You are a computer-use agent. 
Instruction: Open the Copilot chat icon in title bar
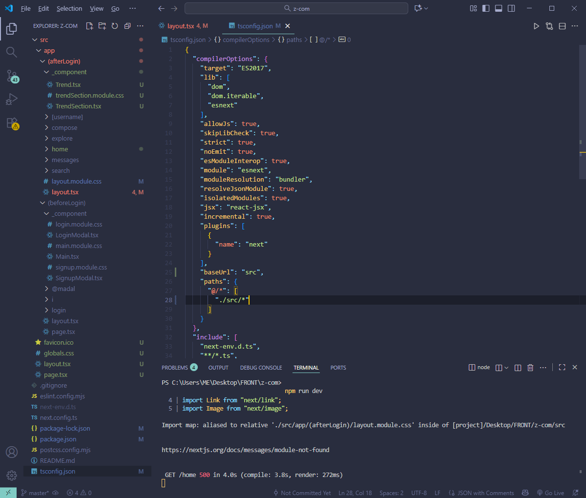coord(418,8)
